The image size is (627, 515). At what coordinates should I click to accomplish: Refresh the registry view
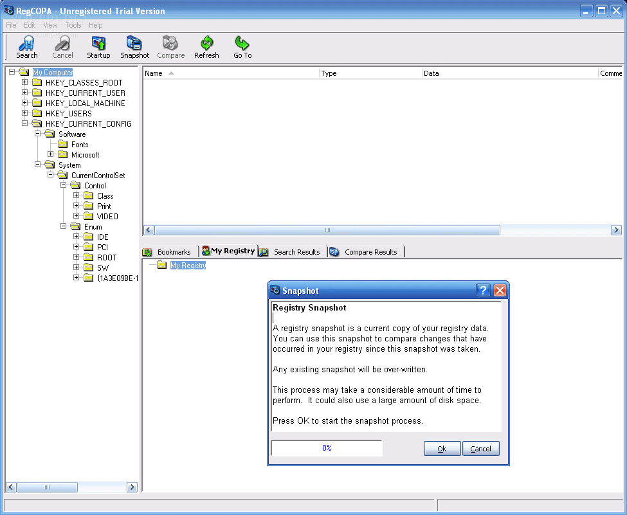pyautogui.click(x=206, y=47)
